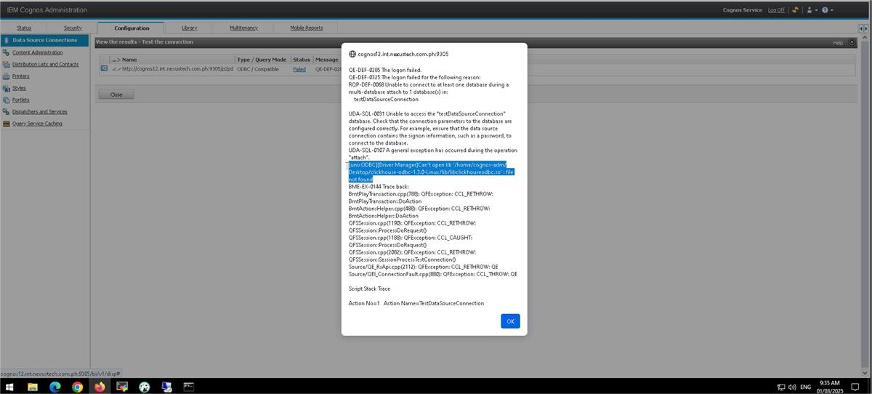The image size is (872, 394).
Task: Open the Dispatchers and Services link
Action: point(40,111)
